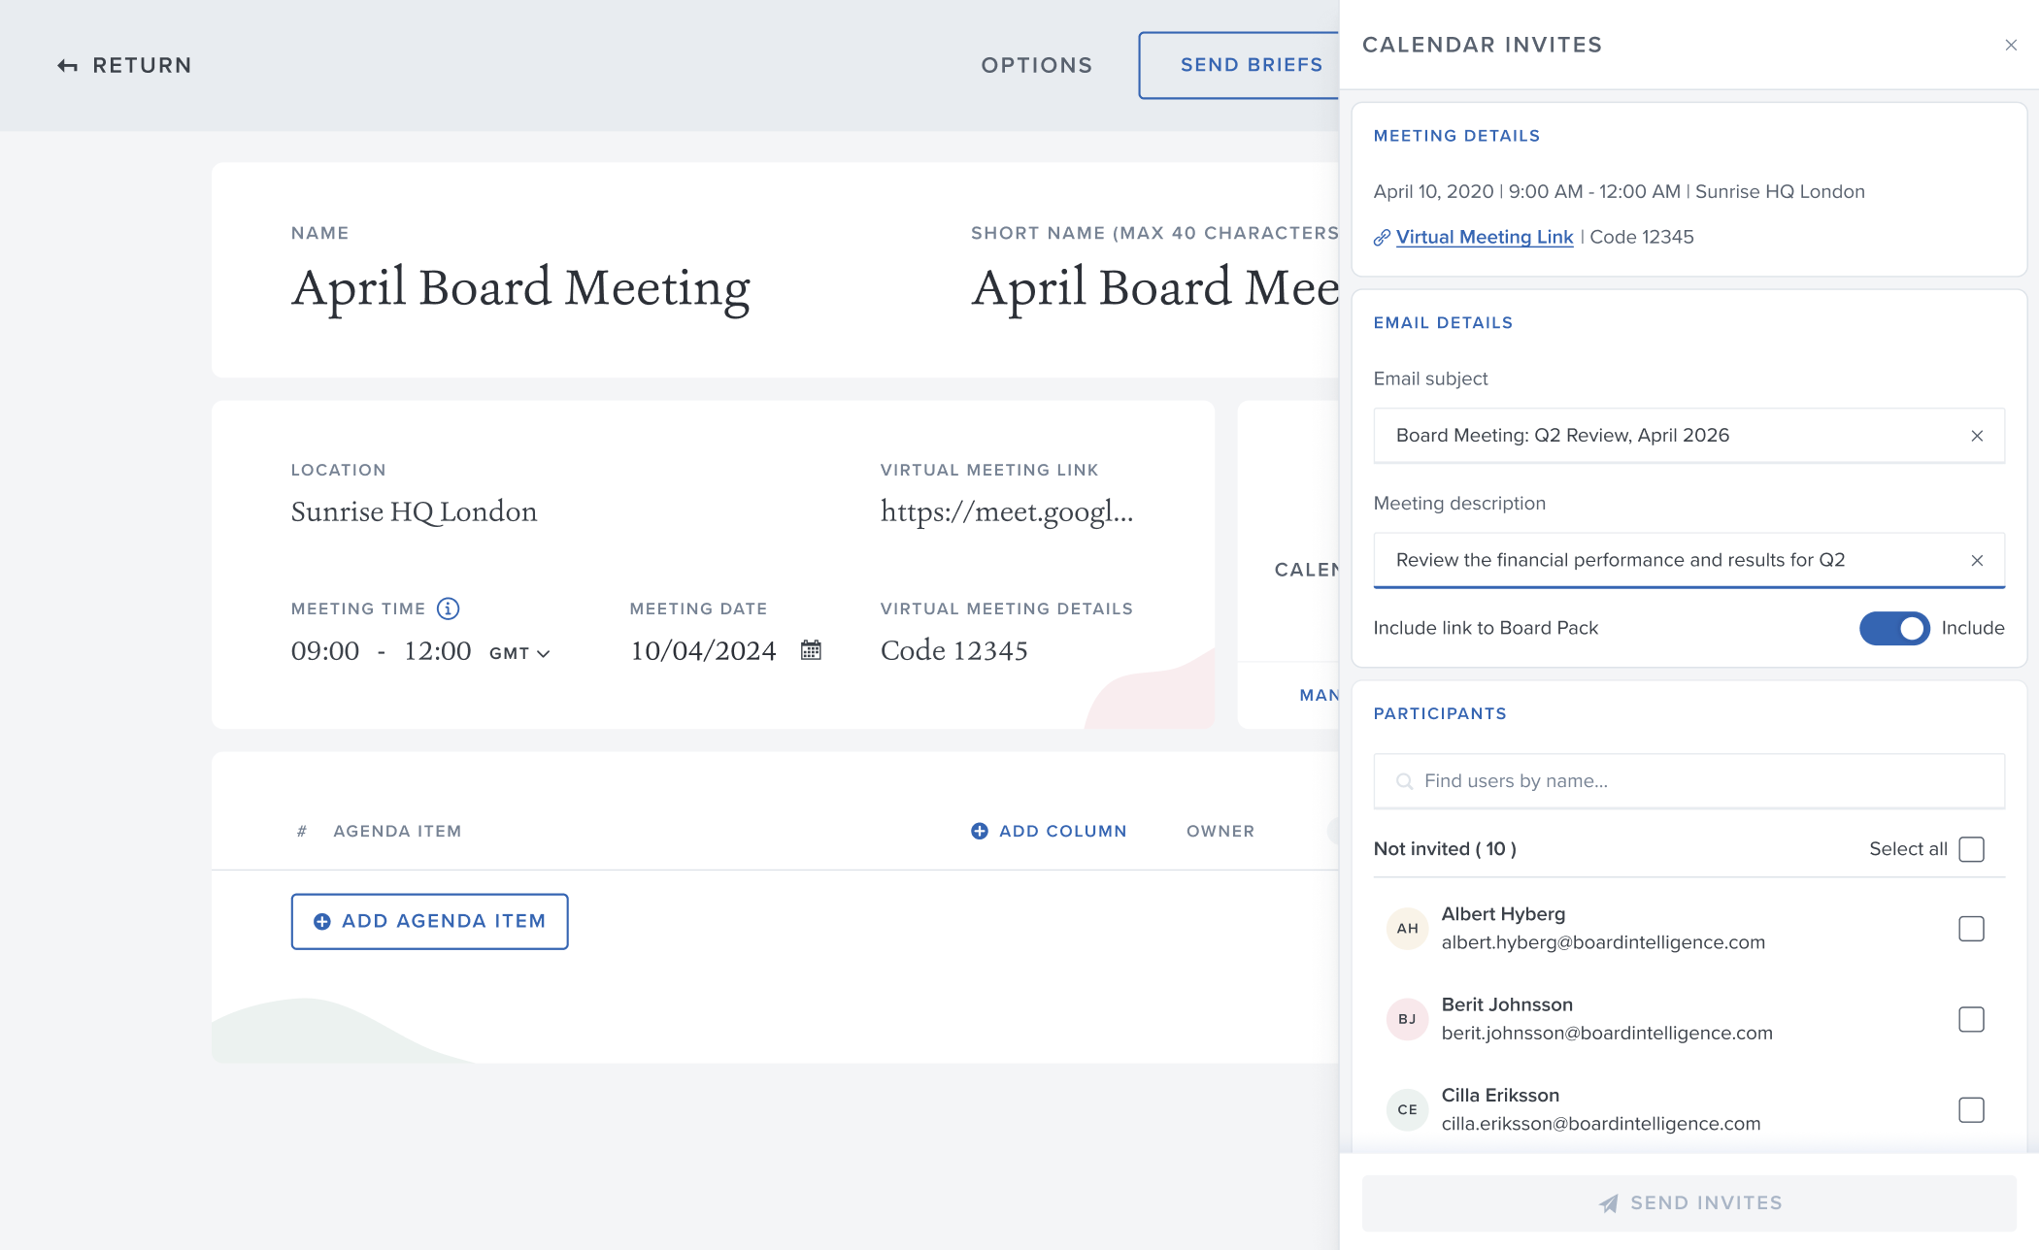
Task: Click the plus icon beside Add Column
Action: coord(980,831)
